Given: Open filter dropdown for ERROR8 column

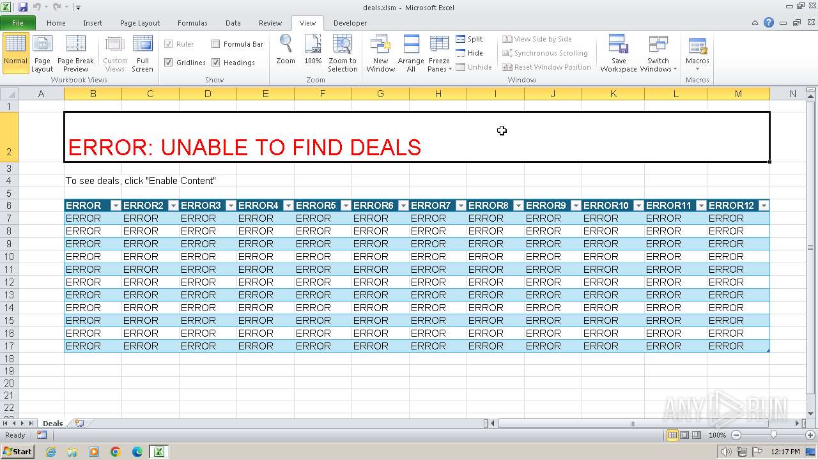Looking at the screenshot, I should pos(518,206).
